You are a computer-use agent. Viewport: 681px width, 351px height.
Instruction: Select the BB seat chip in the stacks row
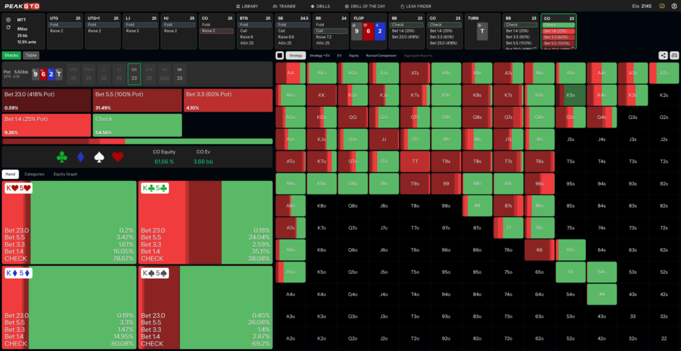tap(180, 74)
